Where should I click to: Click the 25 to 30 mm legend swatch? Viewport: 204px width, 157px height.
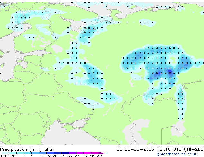click(x=65, y=153)
